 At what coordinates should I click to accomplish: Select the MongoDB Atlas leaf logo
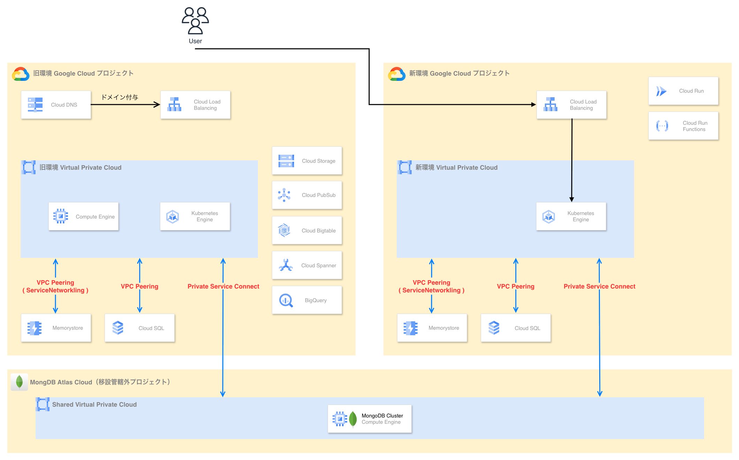(20, 382)
